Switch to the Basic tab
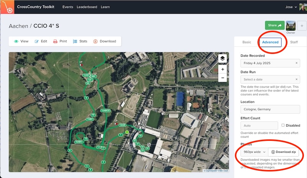Screen dimensions: 307x178 (247, 42)
